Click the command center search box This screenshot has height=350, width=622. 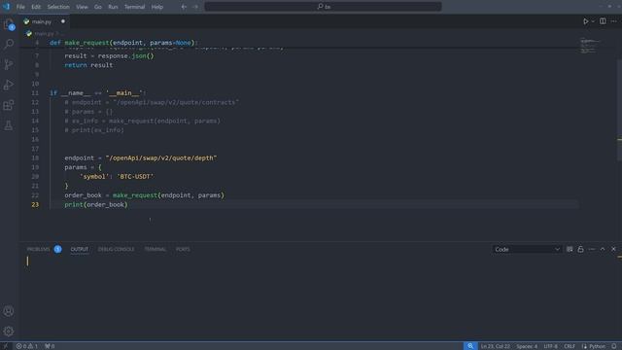click(x=323, y=7)
